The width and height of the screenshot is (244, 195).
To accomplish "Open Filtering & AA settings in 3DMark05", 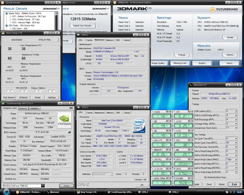I will (x=180, y=63).
